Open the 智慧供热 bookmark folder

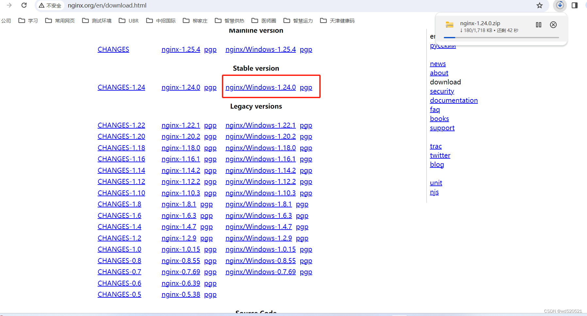coord(230,21)
